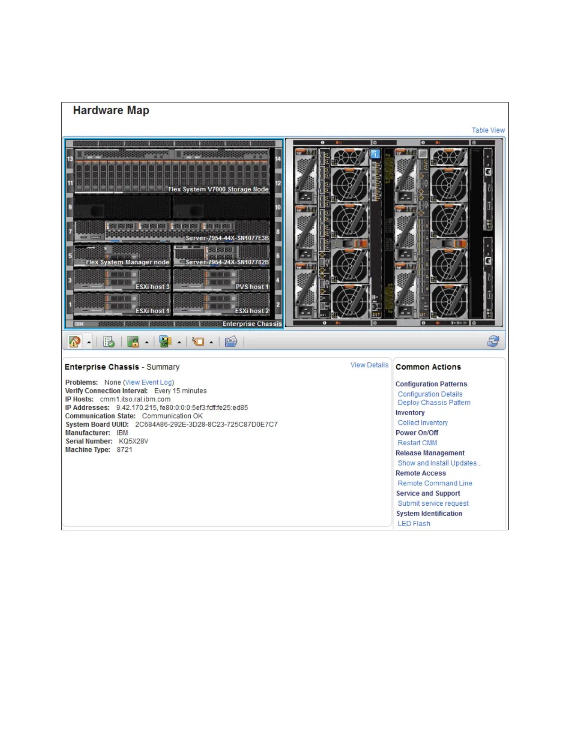Open dropdown arrow next to monitoring chart icon
This screenshot has height=748, width=578.
click(x=179, y=342)
